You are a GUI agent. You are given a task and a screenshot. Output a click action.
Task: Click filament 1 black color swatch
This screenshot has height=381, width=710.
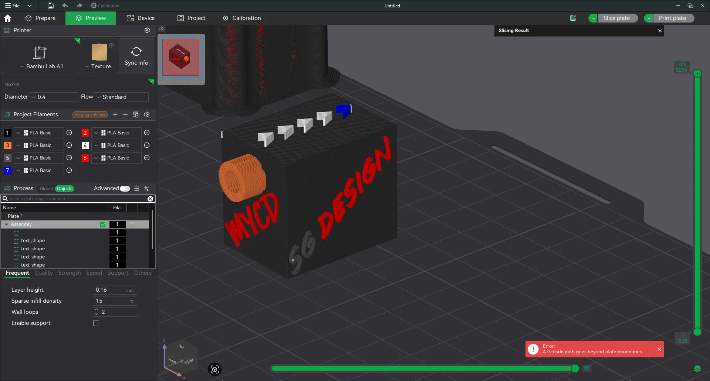(x=7, y=133)
